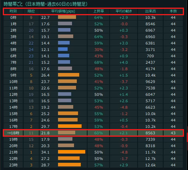Click the 57% rise rate at 23時
The height and width of the screenshot is (170, 188).
pos(98,165)
